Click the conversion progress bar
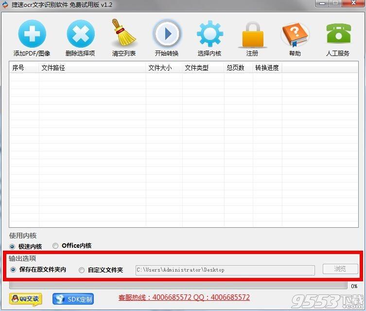The height and width of the screenshot is (311, 366). 177,286
